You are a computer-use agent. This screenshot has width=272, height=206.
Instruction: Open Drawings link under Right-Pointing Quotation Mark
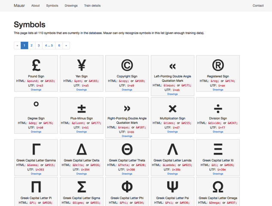127,136
